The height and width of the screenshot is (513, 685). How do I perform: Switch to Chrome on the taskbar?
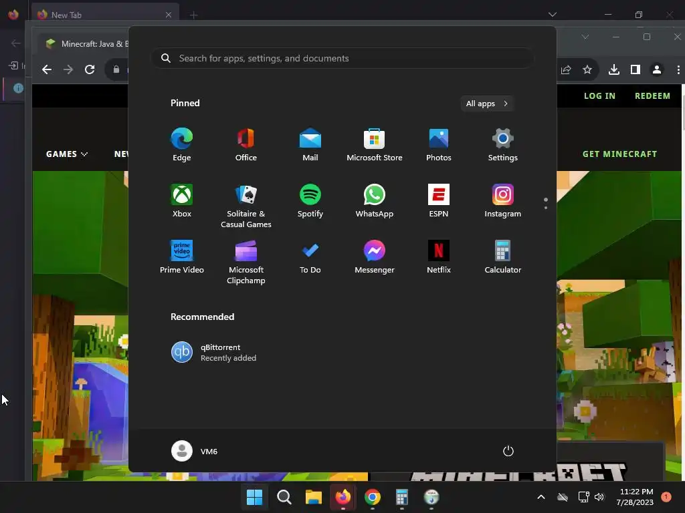point(372,497)
